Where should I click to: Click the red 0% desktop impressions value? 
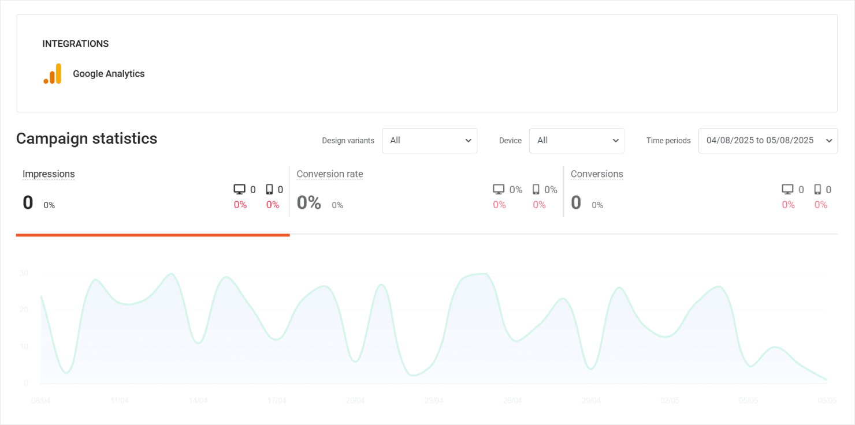241,204
